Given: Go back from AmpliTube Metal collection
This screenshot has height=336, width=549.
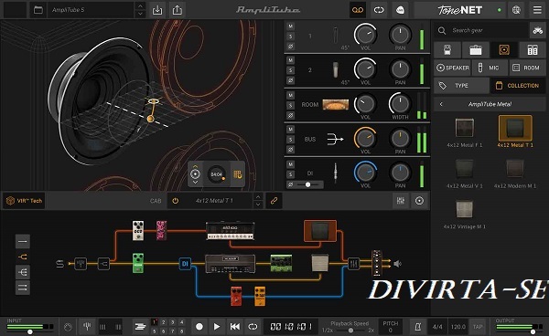Looking at the screenshot, I should tap(441, 104).
